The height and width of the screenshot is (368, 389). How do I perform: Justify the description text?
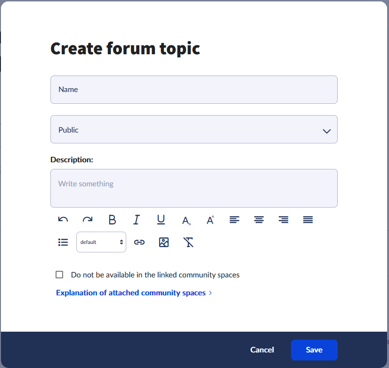click(x=308, y=220)
